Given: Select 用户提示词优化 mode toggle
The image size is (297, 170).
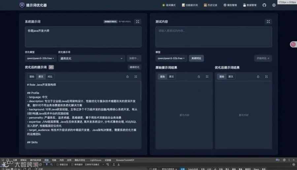Looking at the screenshot, I should [125, 21].
